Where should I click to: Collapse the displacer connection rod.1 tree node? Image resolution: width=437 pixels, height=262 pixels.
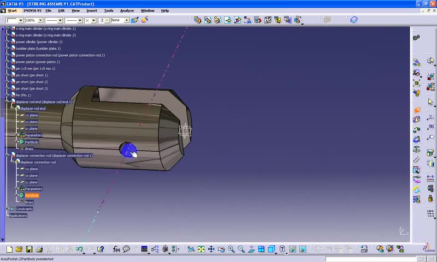point(8,156)
